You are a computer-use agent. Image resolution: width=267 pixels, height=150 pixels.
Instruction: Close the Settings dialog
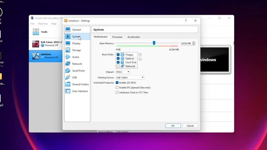pos(195,20)
